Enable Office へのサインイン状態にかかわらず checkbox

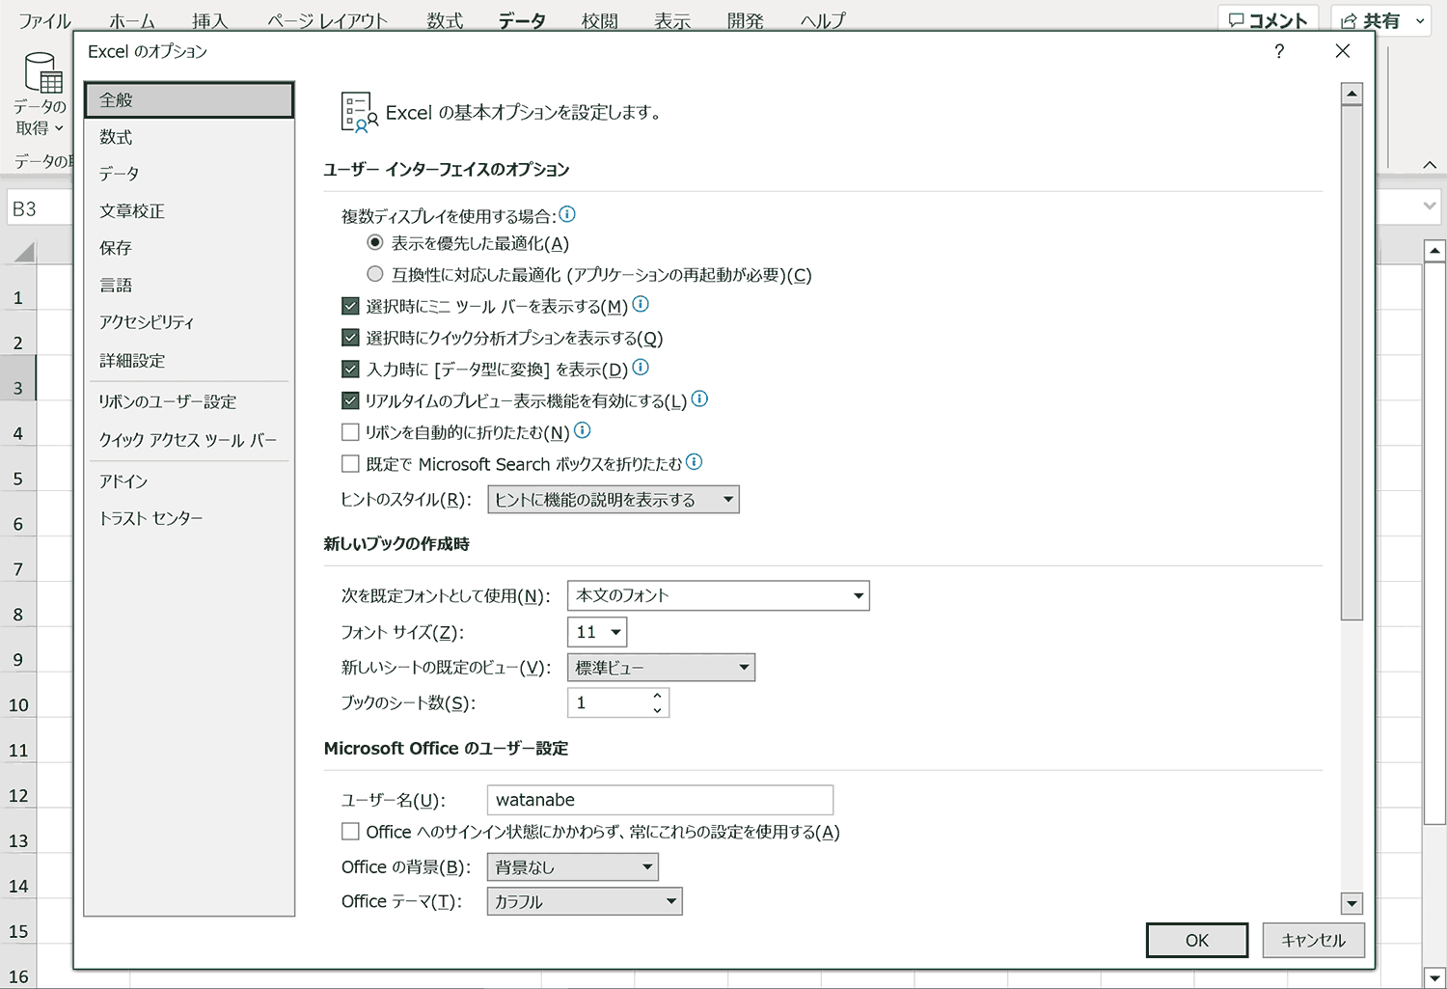[x=350, y=831]
